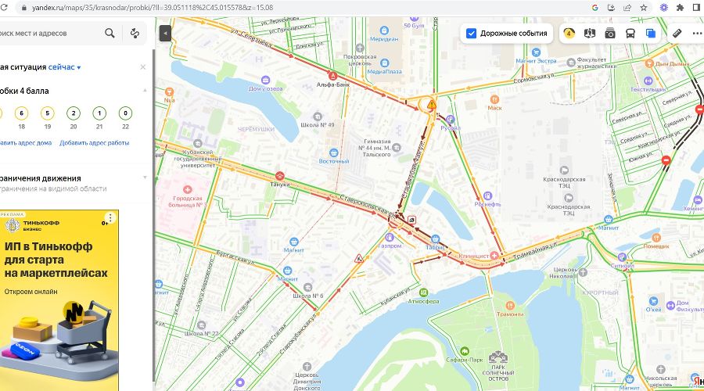Open the map layers icon

tap(651, 33)
